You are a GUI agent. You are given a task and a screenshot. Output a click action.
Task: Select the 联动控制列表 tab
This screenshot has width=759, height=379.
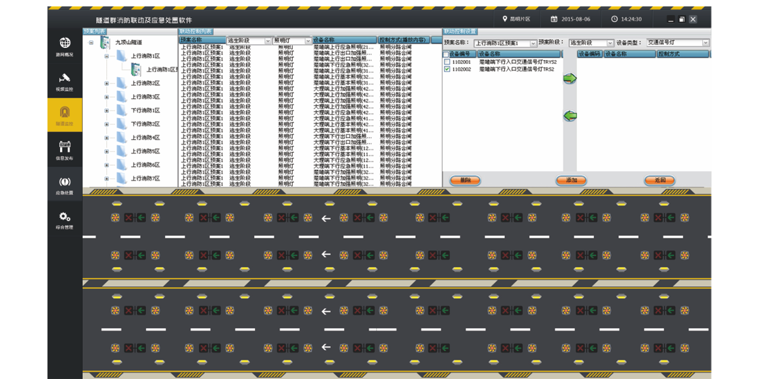click(195, 32)
